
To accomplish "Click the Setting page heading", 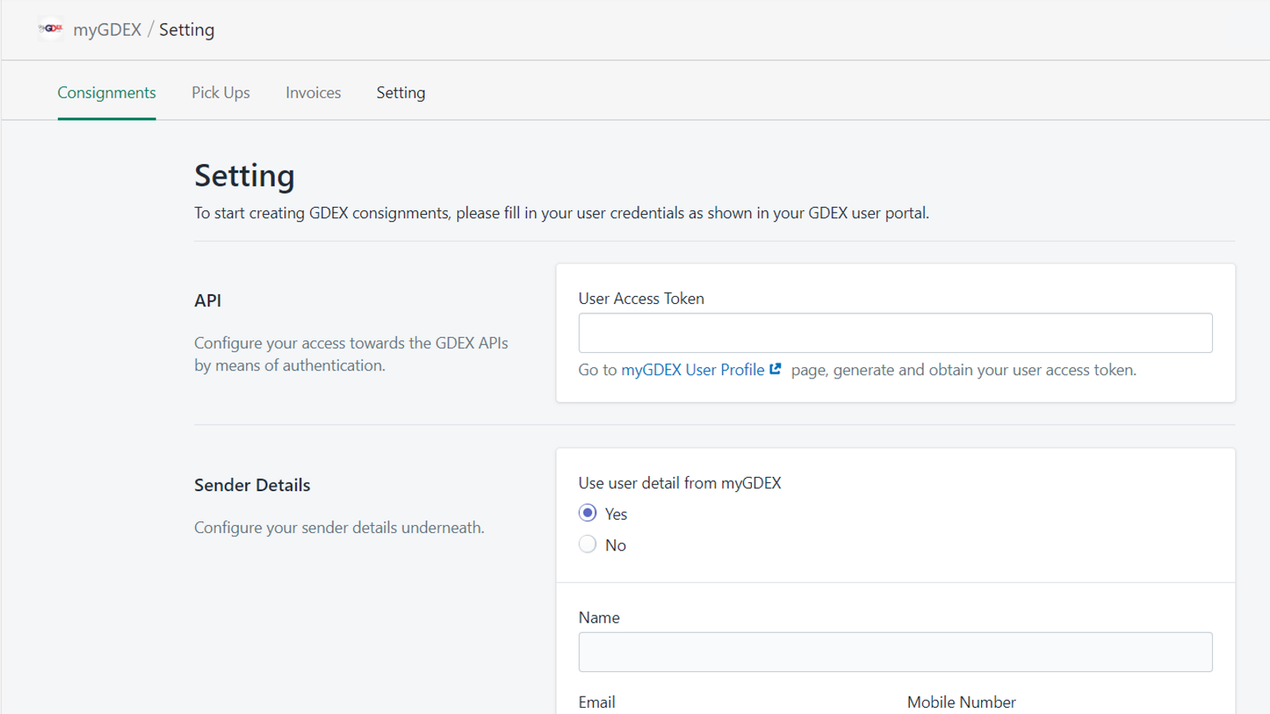I will 244,176.
